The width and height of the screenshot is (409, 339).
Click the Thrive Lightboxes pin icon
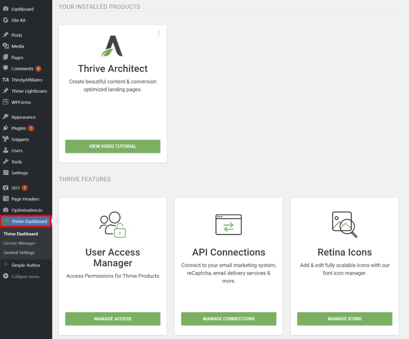pos(6,91)
